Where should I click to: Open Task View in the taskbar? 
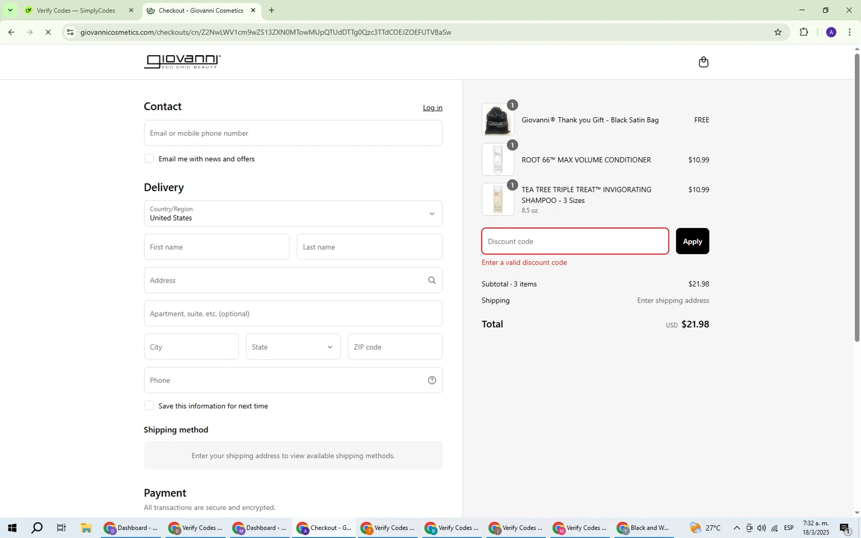(61, 528)
